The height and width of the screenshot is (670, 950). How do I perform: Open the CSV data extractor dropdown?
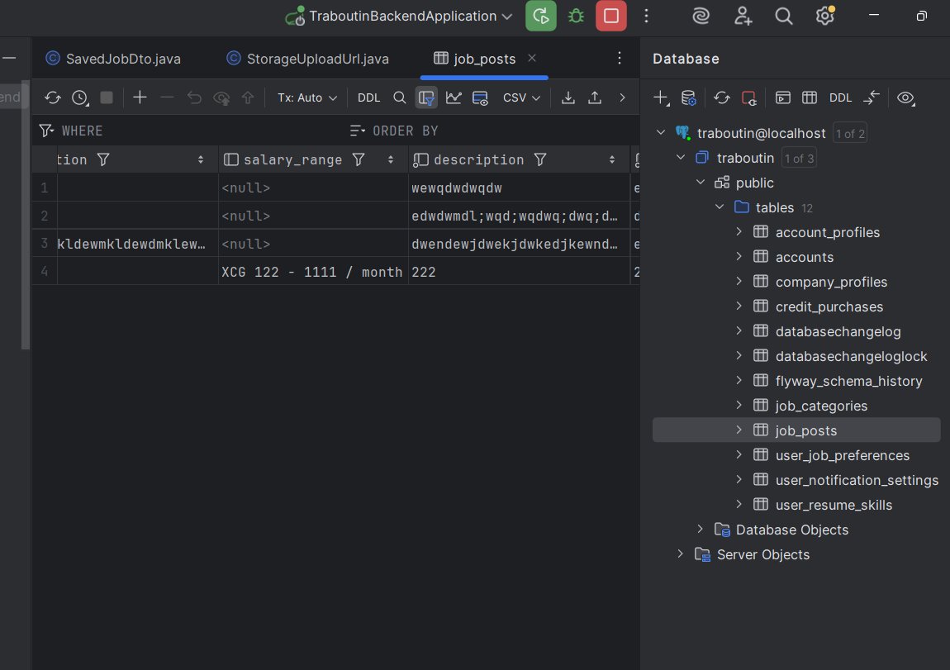521,97
